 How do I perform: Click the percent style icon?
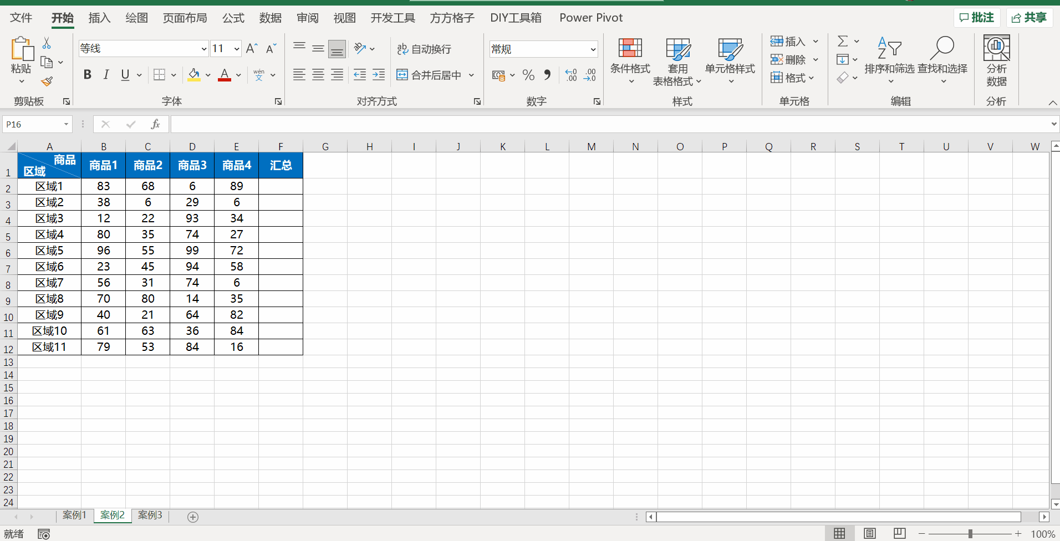pyautogui.click(x=528, y=75)
